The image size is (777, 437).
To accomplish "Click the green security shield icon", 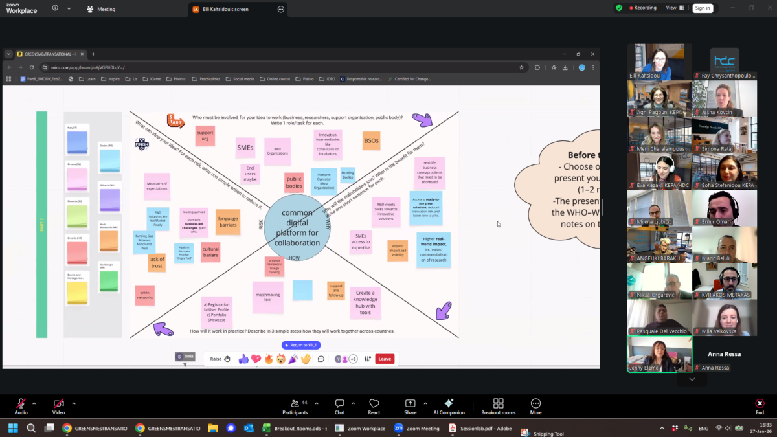I will point(619,8).
